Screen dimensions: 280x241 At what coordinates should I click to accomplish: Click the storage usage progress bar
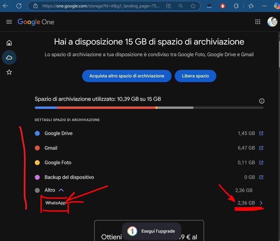tap(149, 108)
